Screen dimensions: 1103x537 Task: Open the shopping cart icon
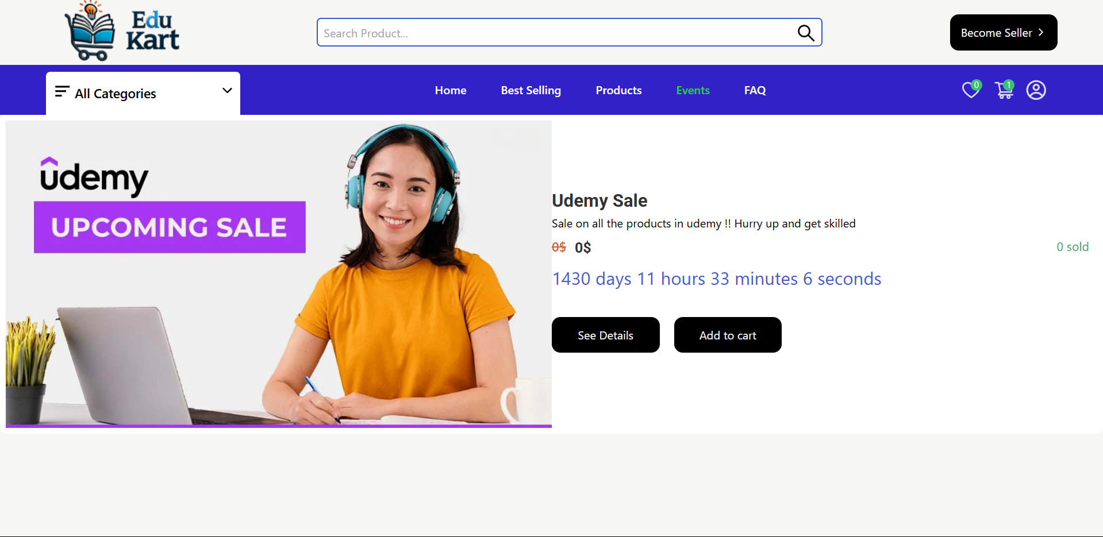pyautogui.click(x=1004, y=90)
